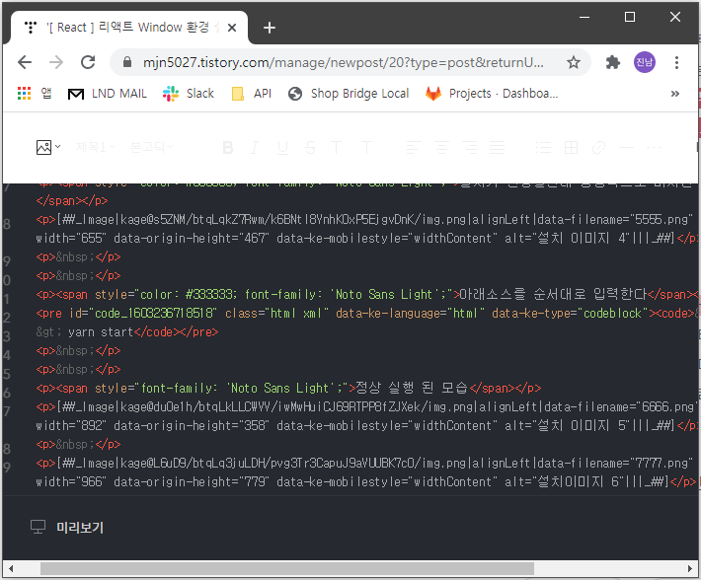Align text left in editor

(414, 147)
